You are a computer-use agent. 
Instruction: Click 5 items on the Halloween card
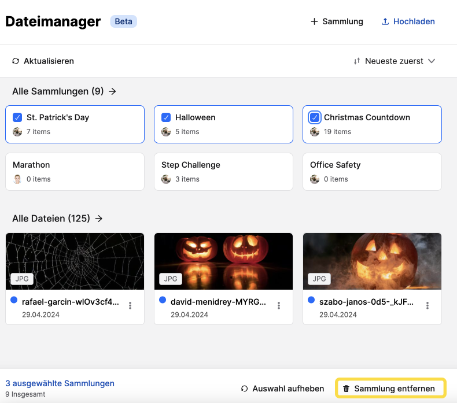[x=187, y=132]
